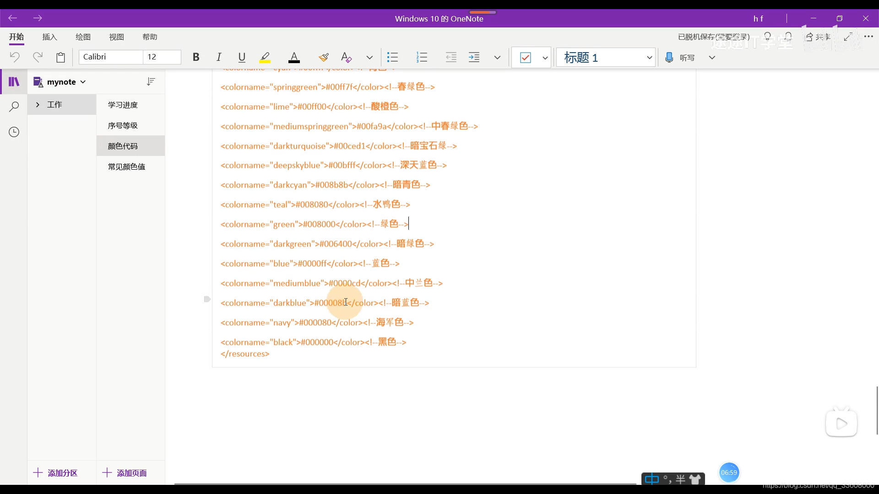Click the vertical scrollbar thumb

click(877, 410)
